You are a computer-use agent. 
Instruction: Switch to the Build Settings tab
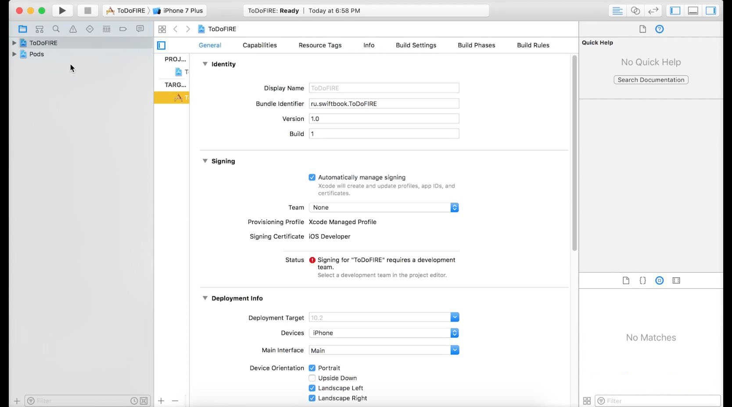(416, 45)
